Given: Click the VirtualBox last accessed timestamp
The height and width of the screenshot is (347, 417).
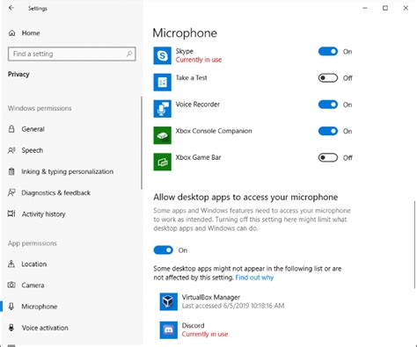Looking at the screenshot, I should pos(233,306).
